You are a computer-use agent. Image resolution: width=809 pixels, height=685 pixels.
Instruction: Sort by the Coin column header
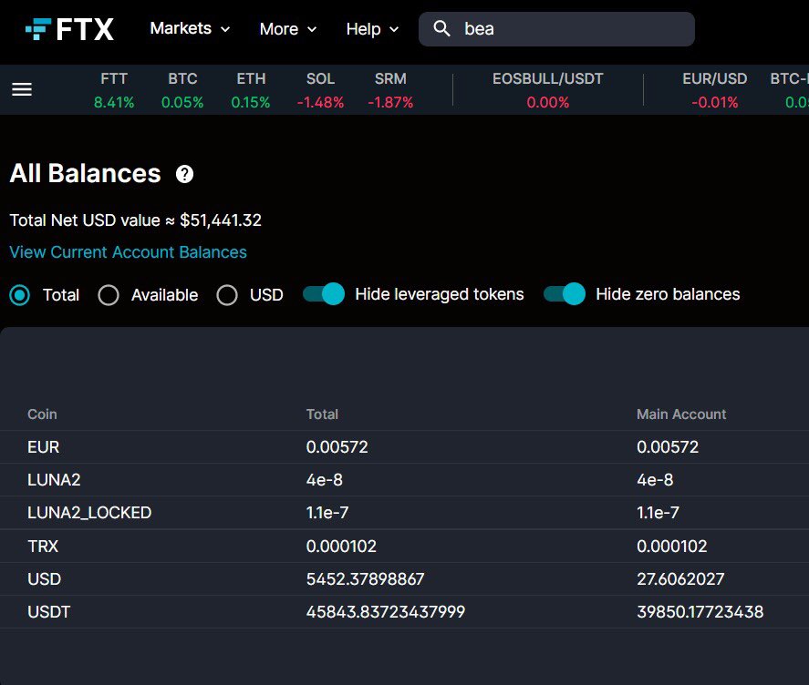point(42,414)
